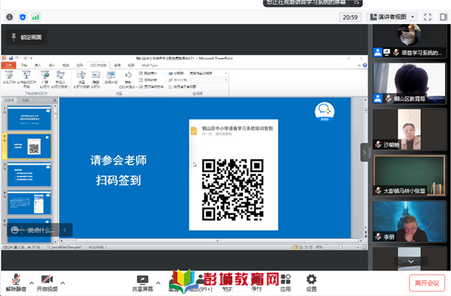The width and height of the screenshot is (451, 296).
Task: Switch to 大纲 tab in slide pane
Action: click(26, 101)
